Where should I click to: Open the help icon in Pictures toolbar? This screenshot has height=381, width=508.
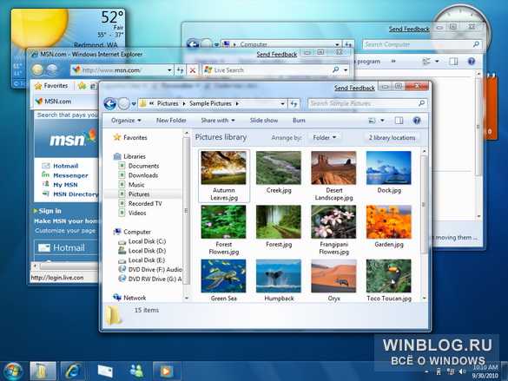pos(417,121)
